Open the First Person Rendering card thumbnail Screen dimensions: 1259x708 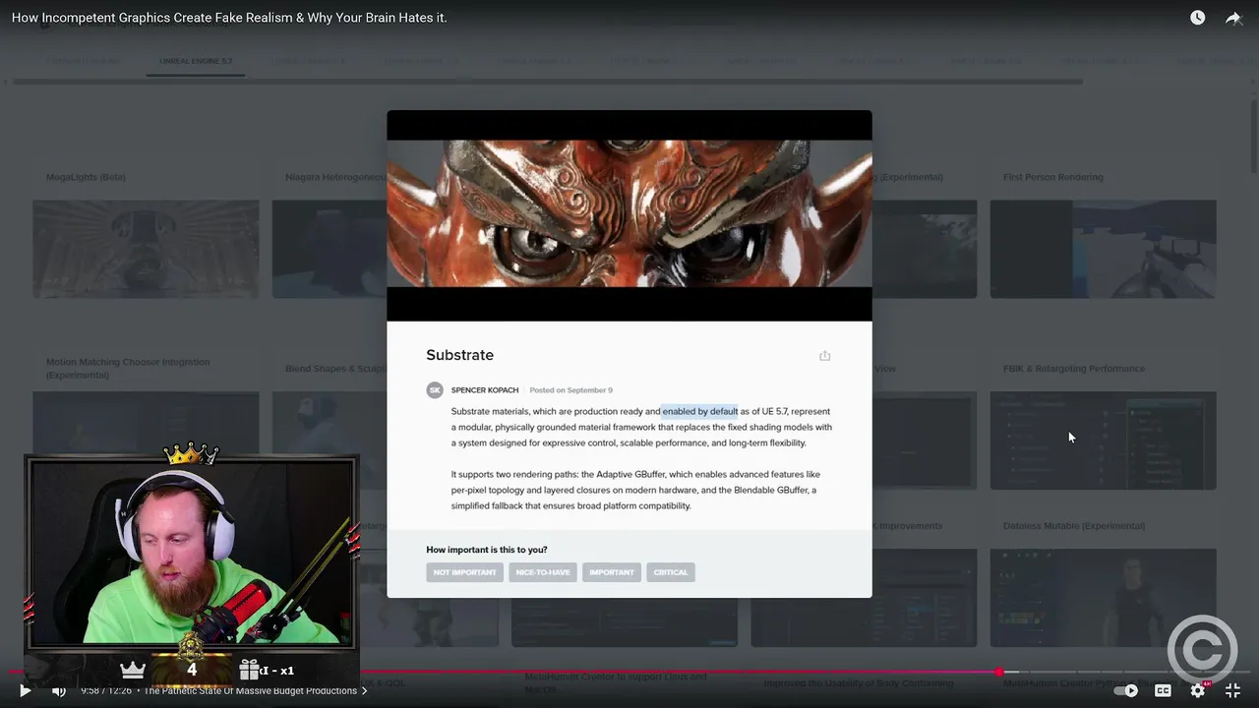pos(1103,249)
